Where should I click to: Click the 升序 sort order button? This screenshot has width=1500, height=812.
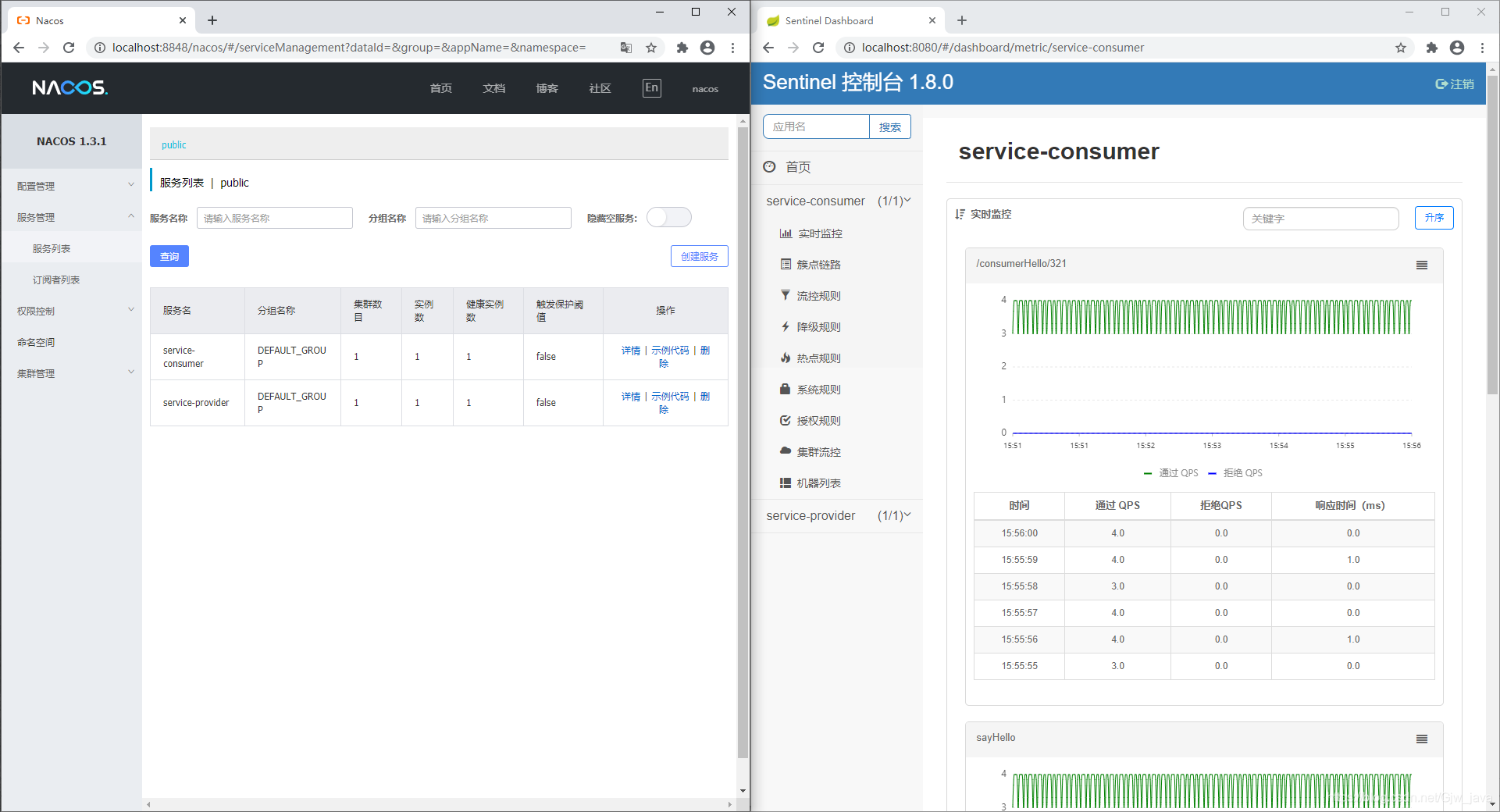(1434, 218)
